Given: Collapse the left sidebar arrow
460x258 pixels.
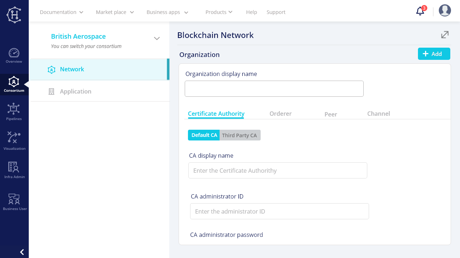Looking at the screenshot, I should (22, 252).
